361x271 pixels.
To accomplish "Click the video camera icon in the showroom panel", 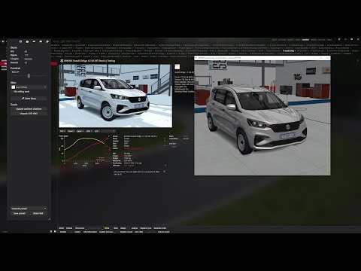I will pos(34,41).
